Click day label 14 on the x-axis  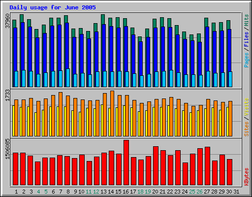coord(111,192)
